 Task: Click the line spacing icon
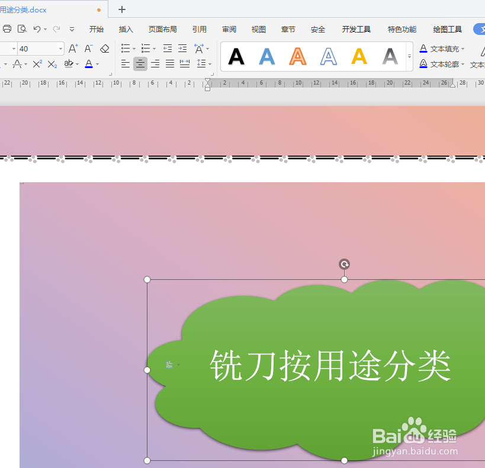point(201,64)
